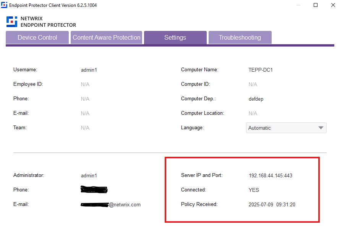Click the Language dropdown arrow
The height and width of the screenshot is (238, 345).
coord(321,128)
